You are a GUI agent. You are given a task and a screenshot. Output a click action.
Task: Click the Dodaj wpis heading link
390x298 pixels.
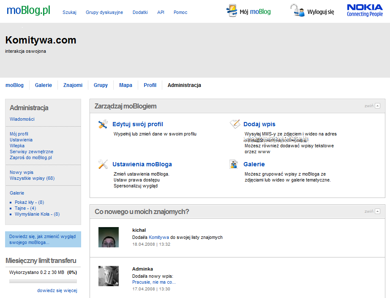point(259,124)
